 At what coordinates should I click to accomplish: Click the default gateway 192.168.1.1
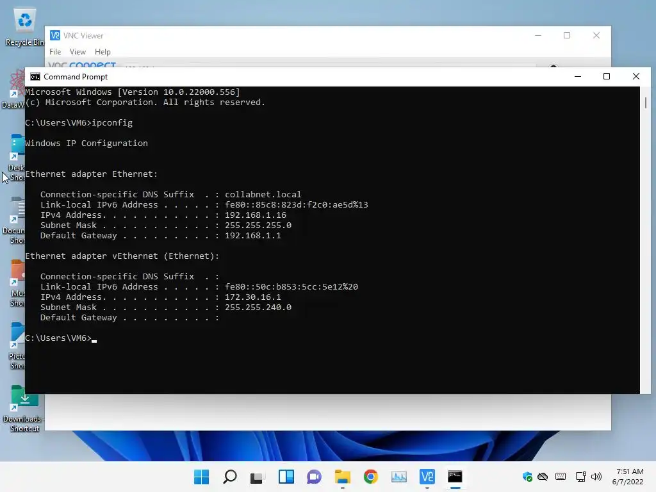point(252,236)
